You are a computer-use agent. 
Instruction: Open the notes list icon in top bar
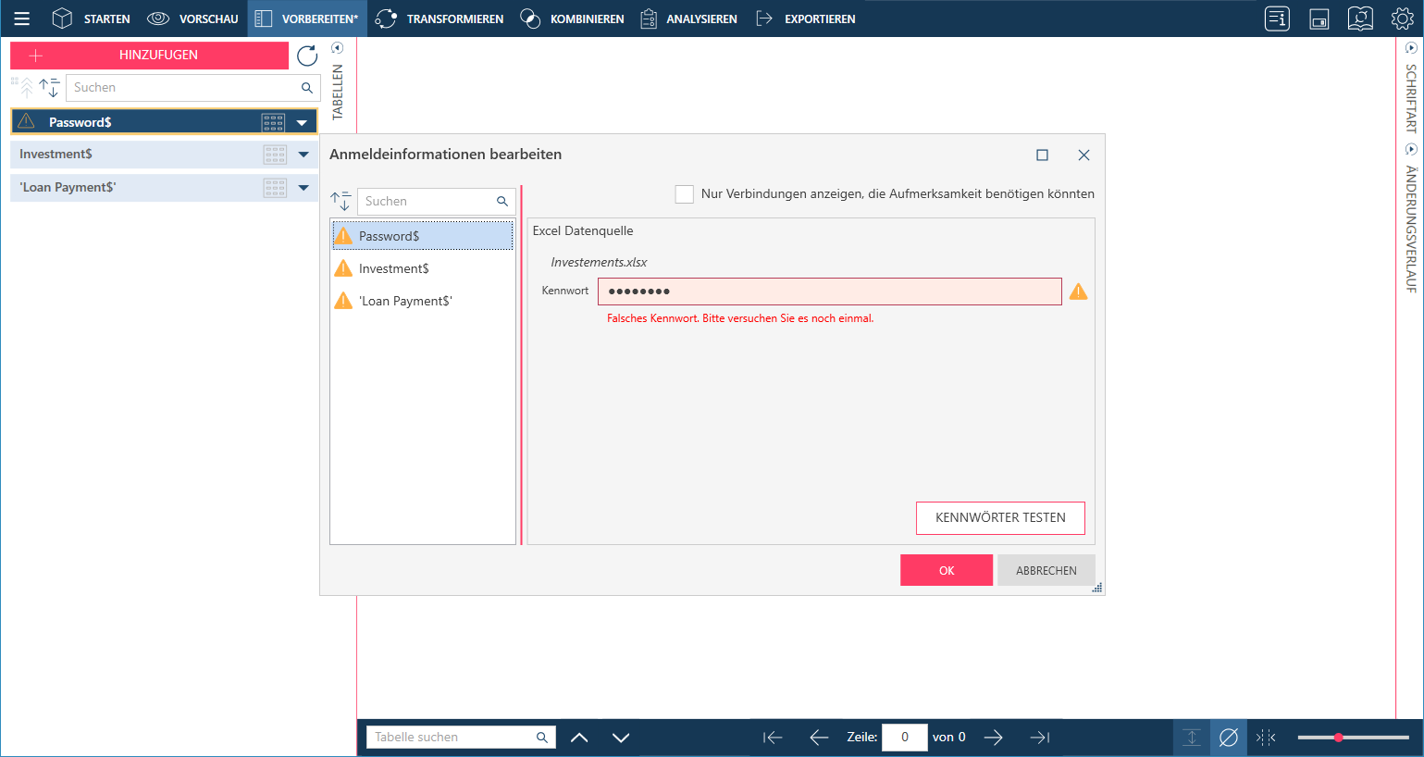[1277, 19]
